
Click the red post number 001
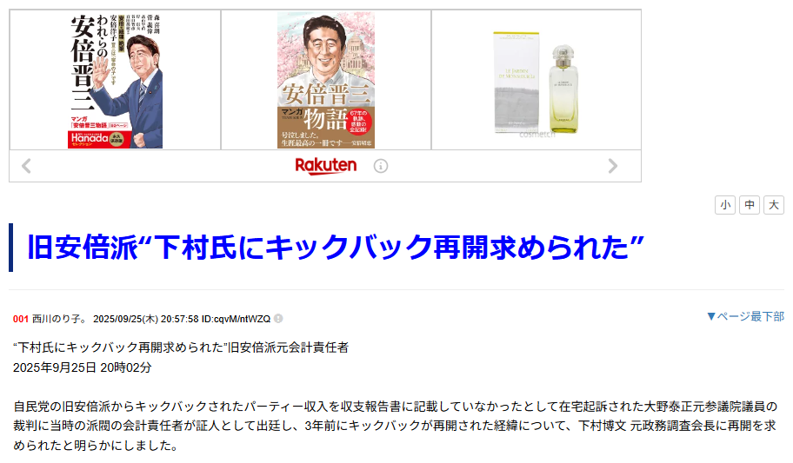[21, 319]
